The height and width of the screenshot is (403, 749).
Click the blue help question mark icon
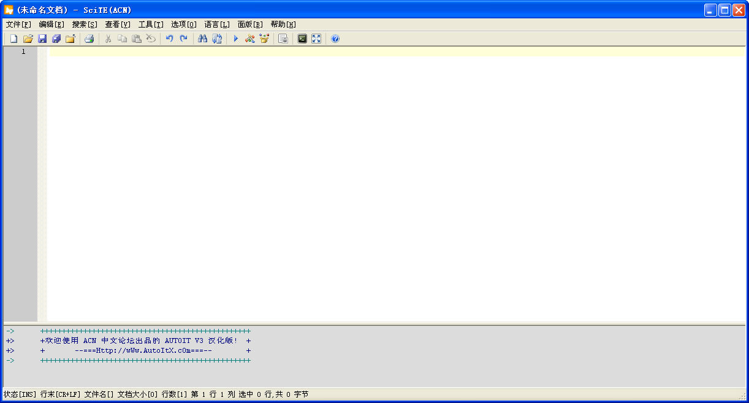click(x=335, y=39)
